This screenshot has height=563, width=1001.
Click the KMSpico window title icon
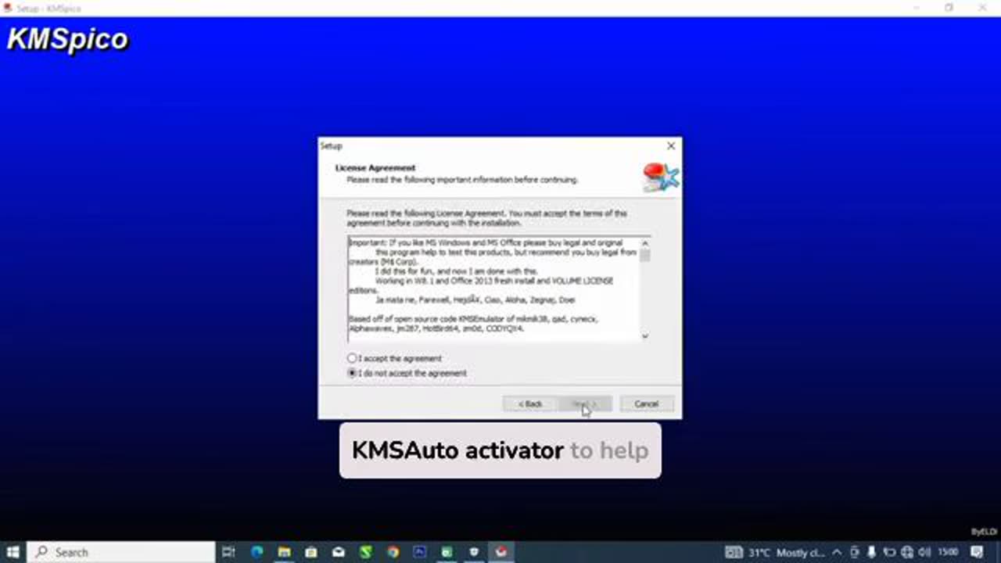tap(8, 8)
